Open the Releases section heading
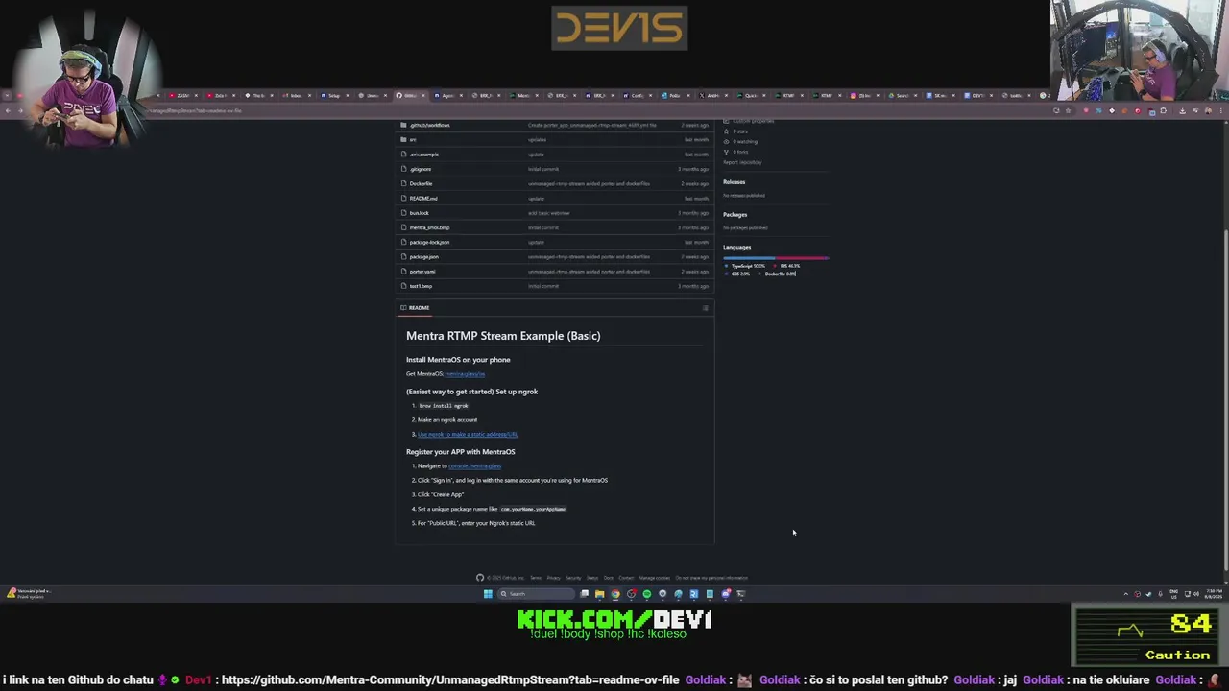Image resolution: width=1229 pixels, height=691 pixels. pyautogui.click(x=734, y=182)
